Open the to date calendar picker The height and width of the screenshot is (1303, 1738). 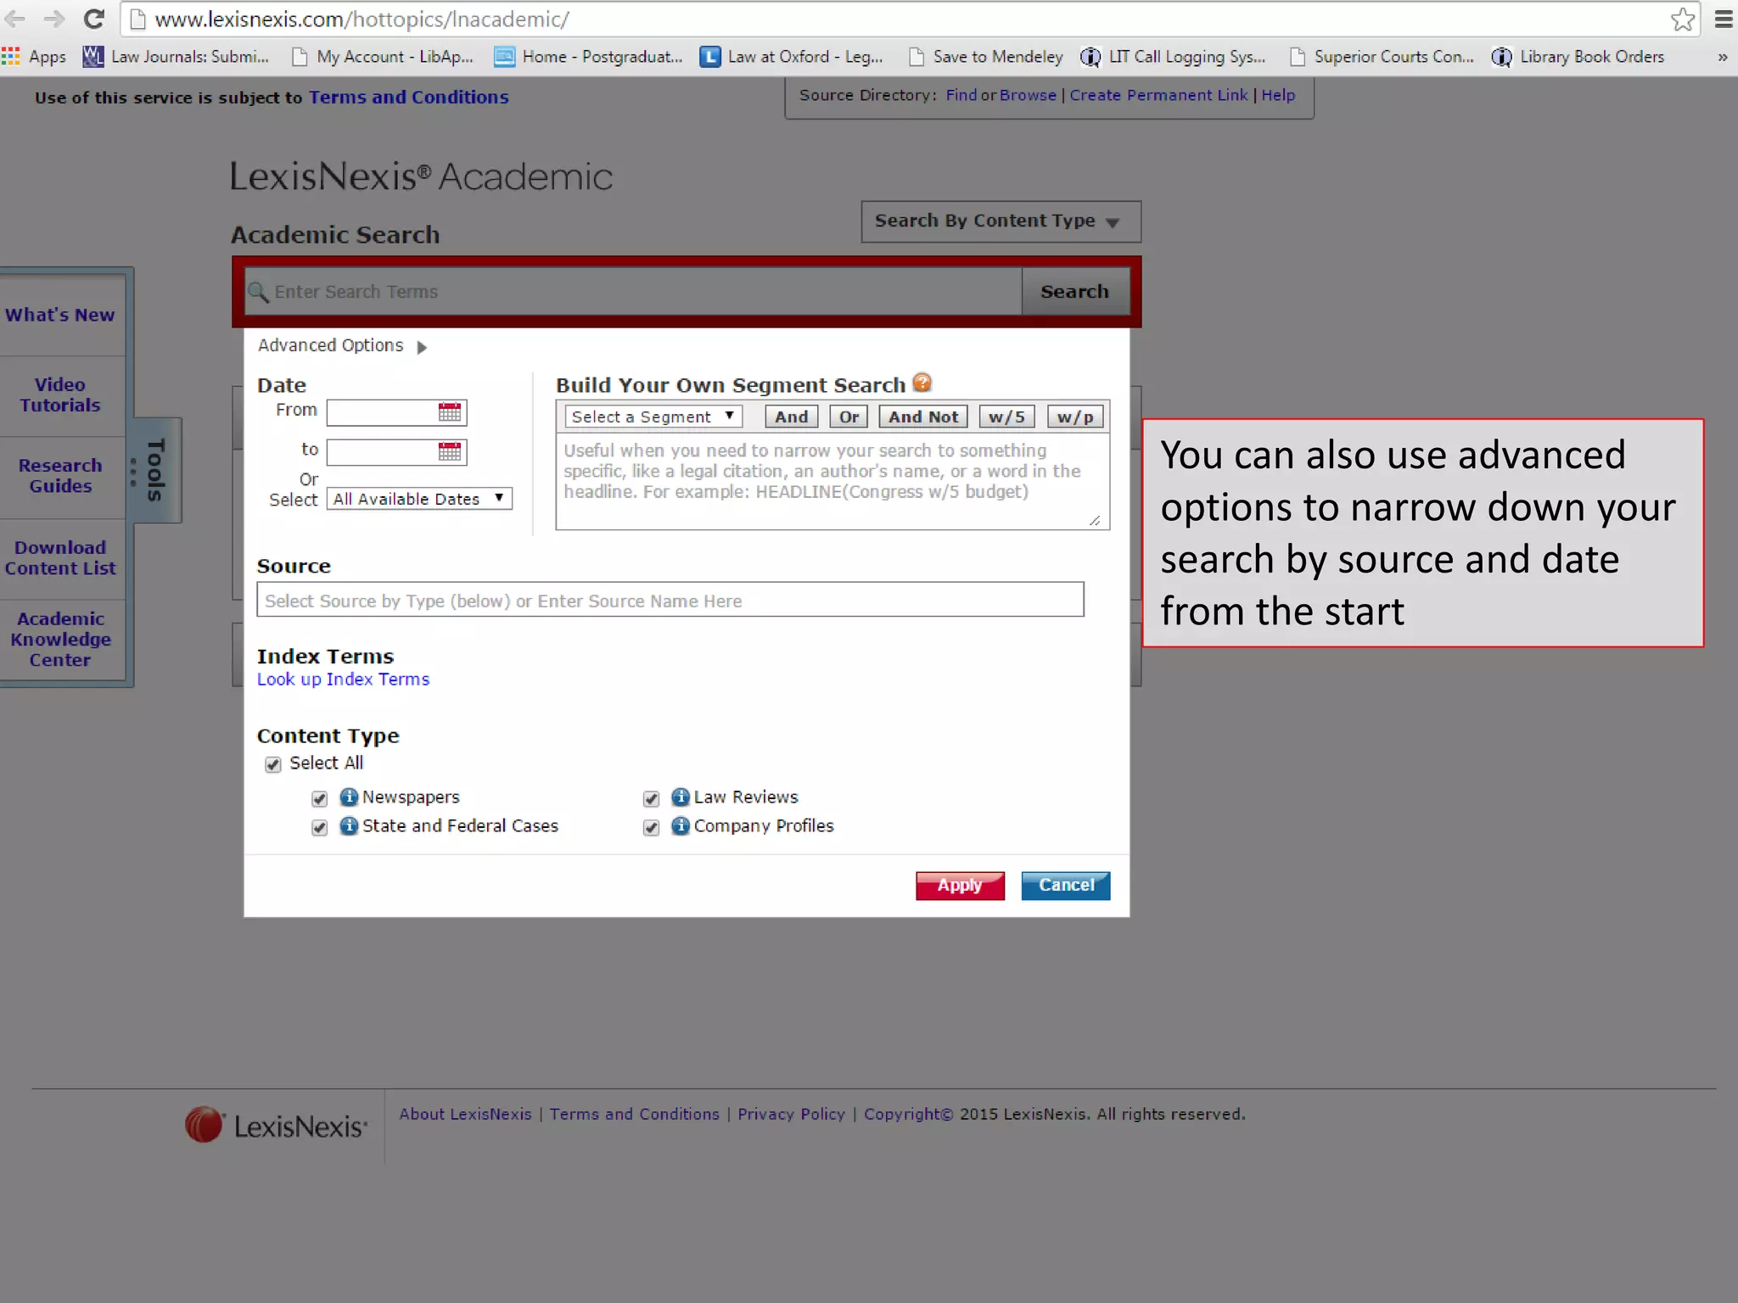[x=450, y=451]
